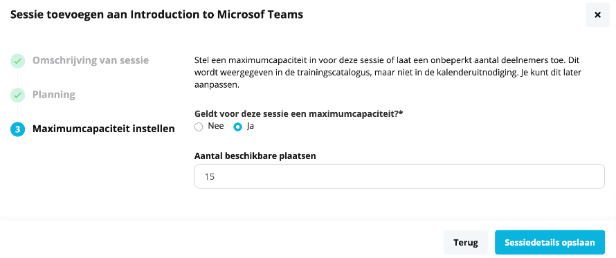Click the green checkmark beside Omschrijving van sessie
The height and width of the screenshot is (258, 616).
coord(17,62)
